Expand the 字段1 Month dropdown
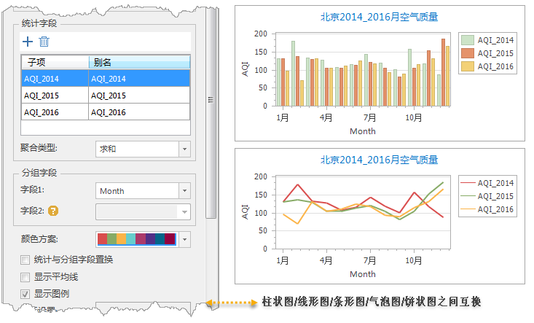Image resolution: width=534 pixels, height=323 pixels. click(184, 191)
